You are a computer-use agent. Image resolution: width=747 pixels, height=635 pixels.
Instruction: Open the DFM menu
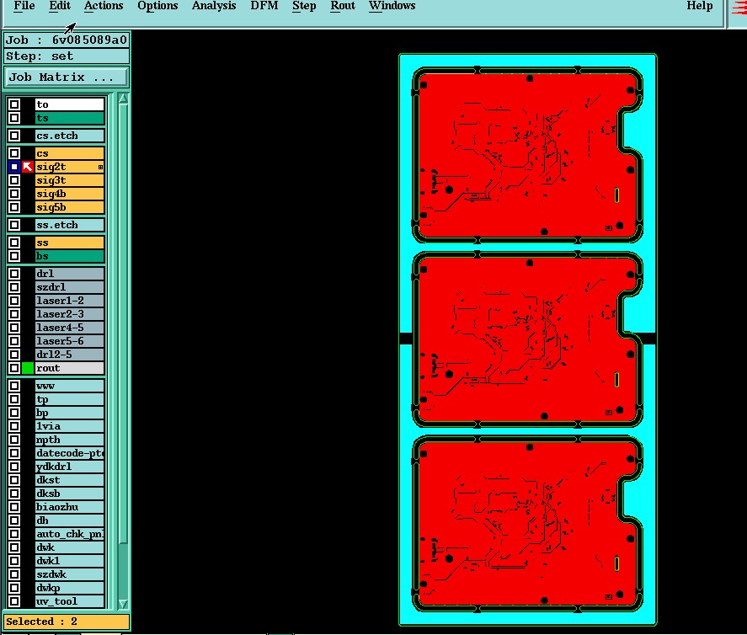point(264,6)
